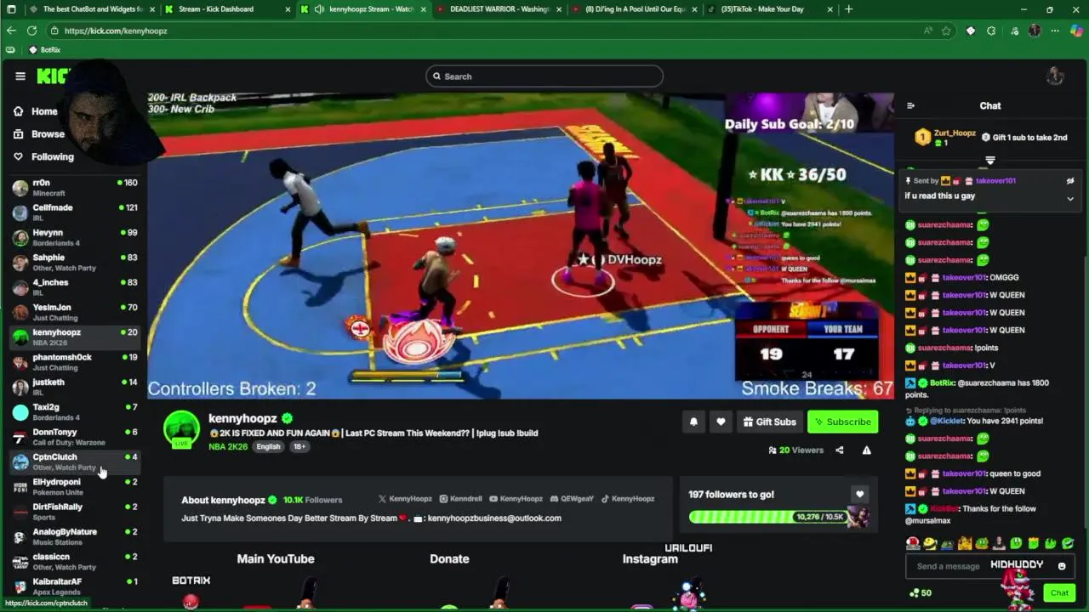Open DirtFishRally channel in sidebar

pyautogui.click(x=74, y=512)
